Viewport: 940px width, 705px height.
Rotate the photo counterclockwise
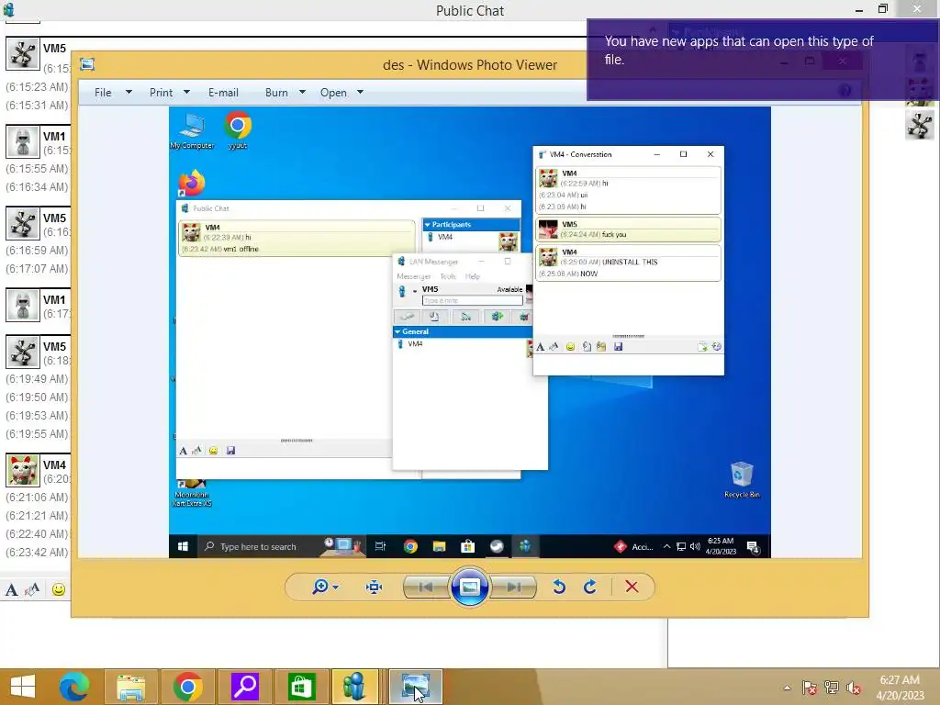[559, 587]
